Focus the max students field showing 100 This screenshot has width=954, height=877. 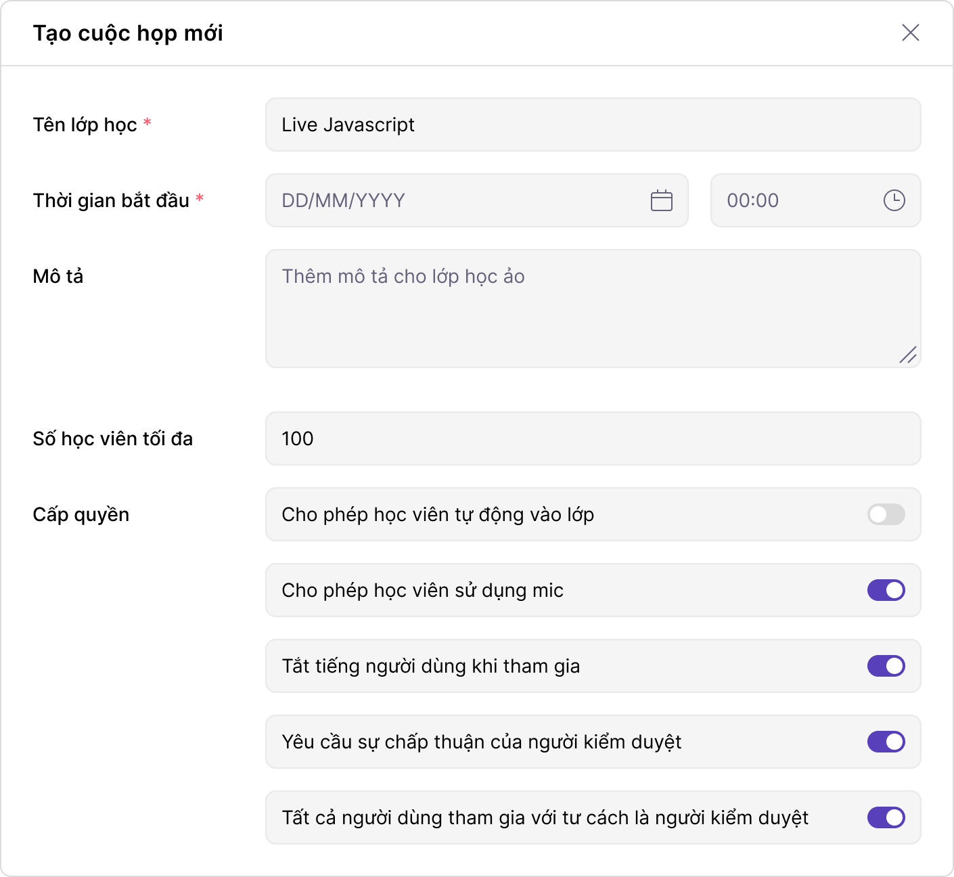point(593,438)
